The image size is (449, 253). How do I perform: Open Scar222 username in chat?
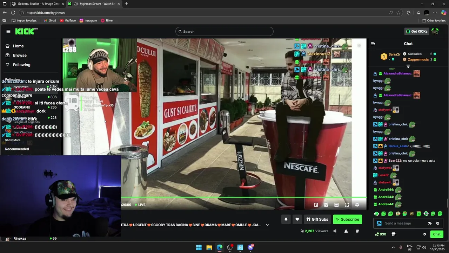[395, 161]
